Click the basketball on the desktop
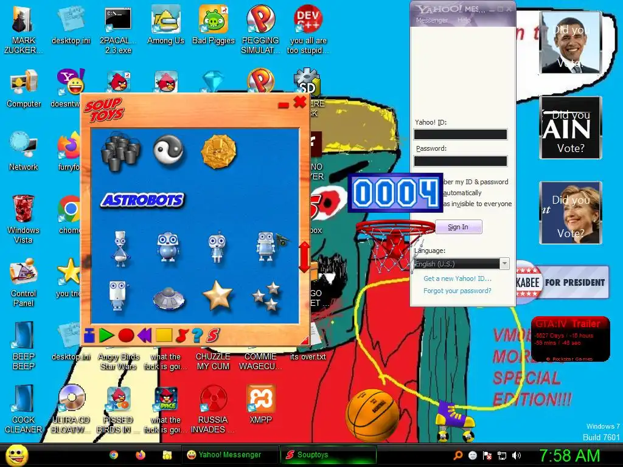 (372, 415)
